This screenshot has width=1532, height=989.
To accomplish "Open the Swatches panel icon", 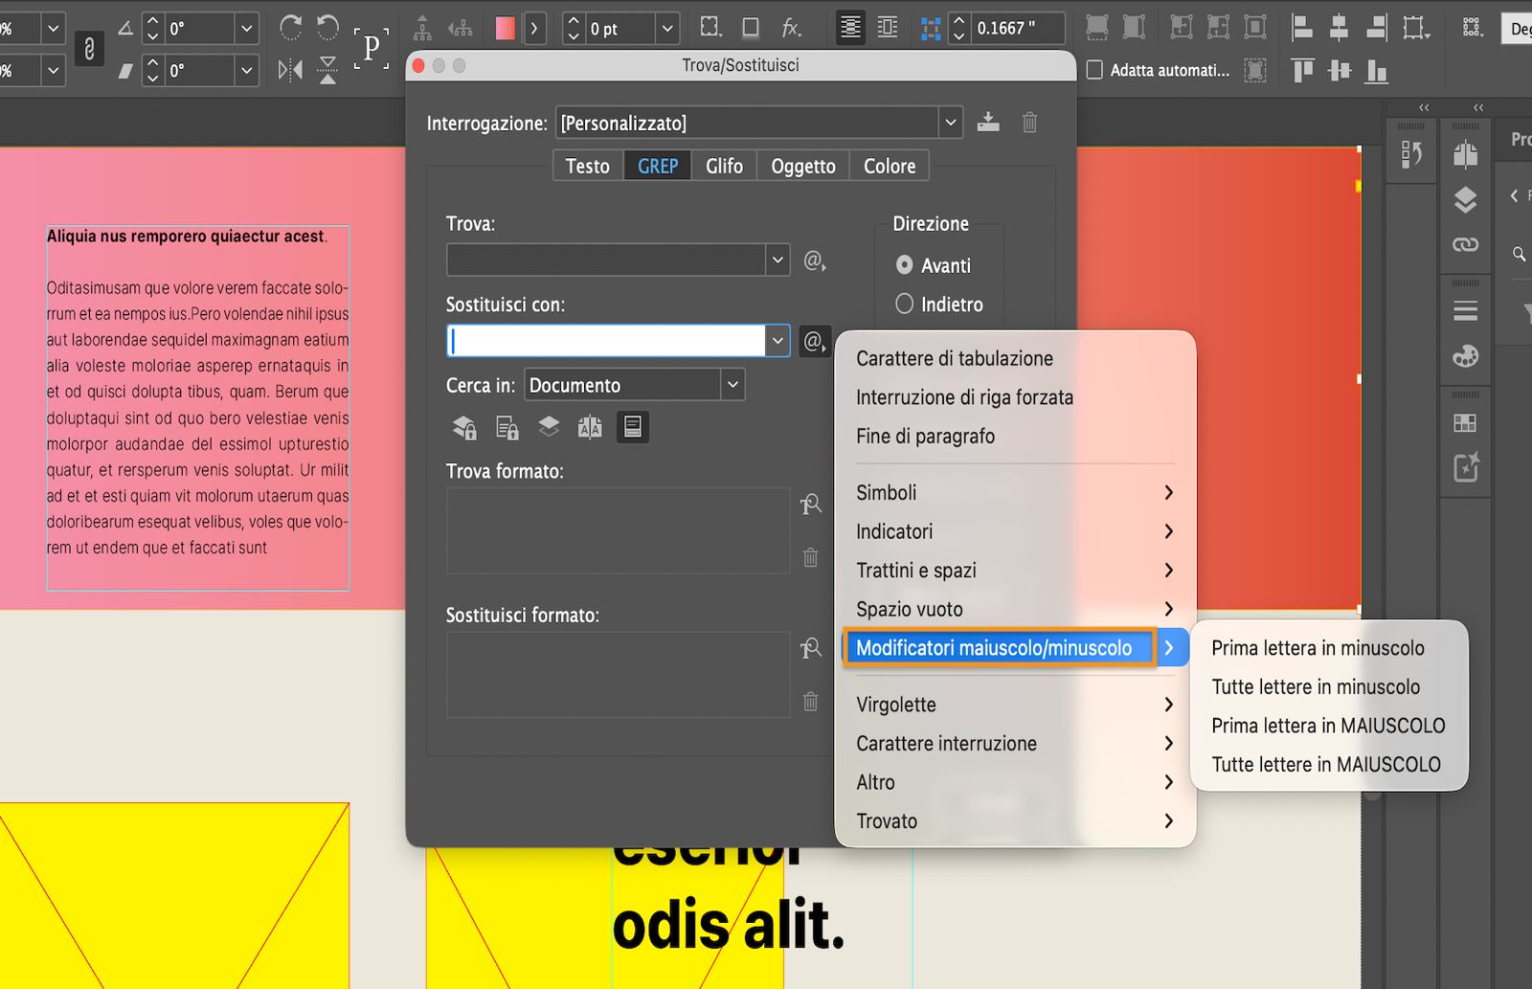I will tap(1465, 422).
